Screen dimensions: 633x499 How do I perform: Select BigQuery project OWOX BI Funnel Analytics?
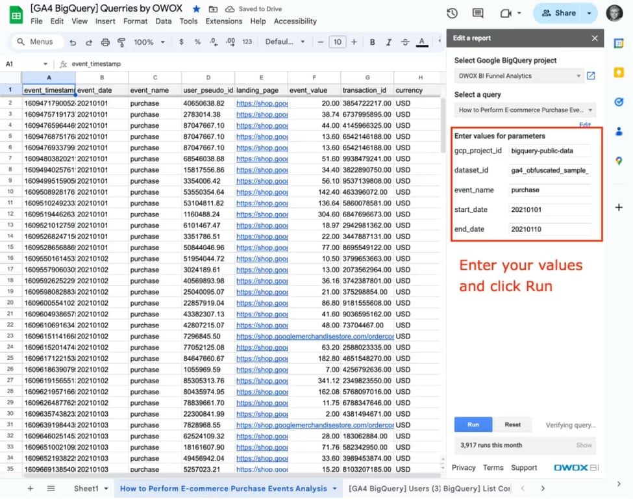point(519,76)
